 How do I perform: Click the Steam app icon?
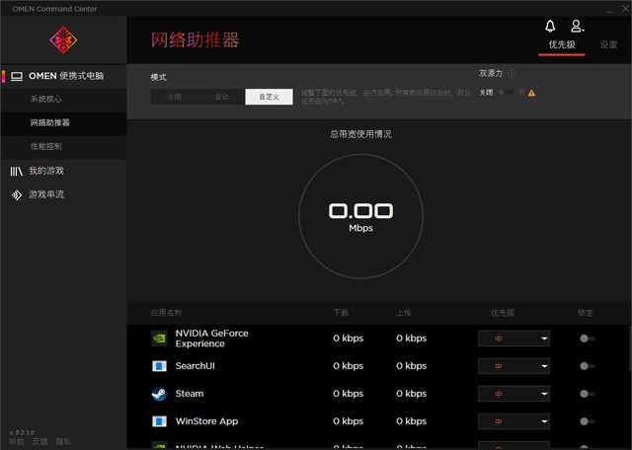[159, 394]
